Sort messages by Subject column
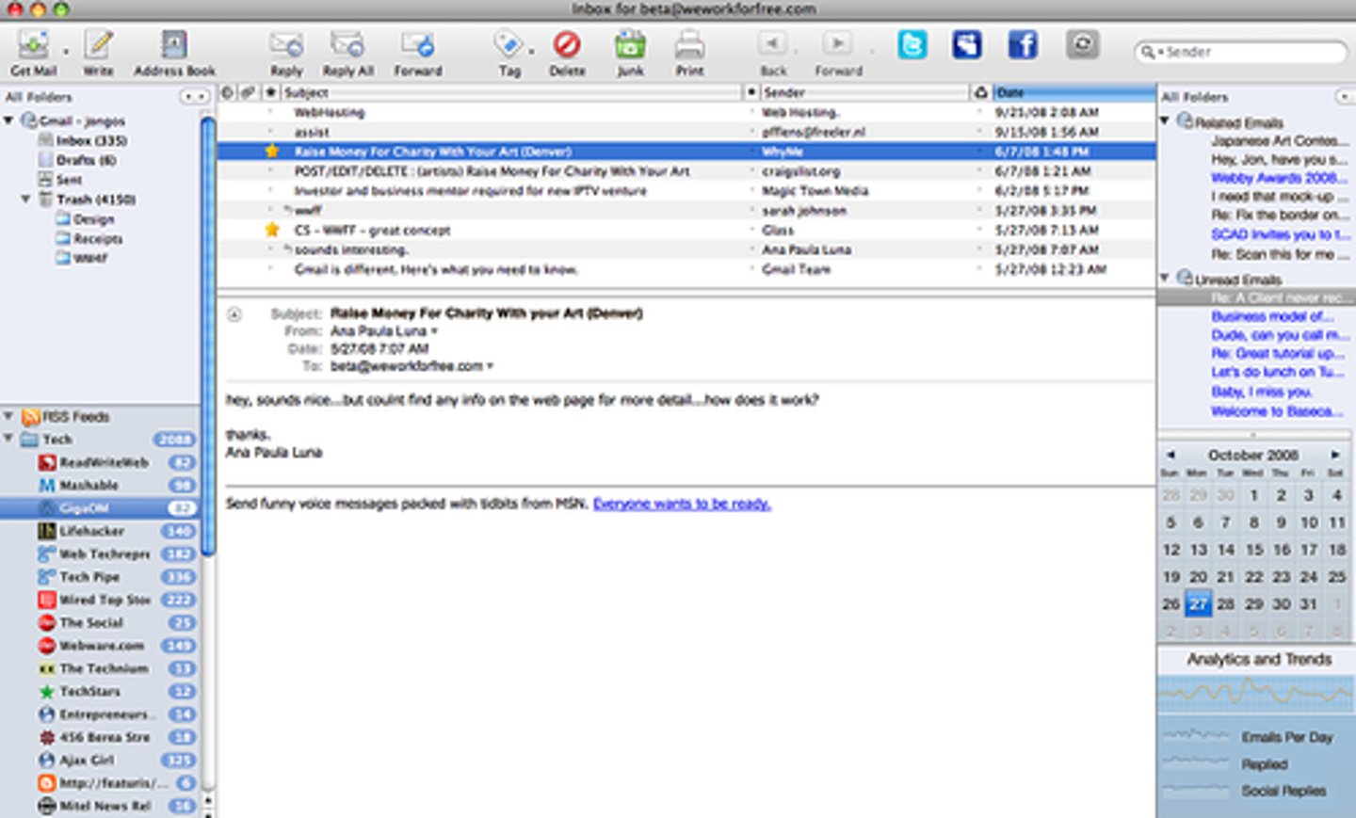This screenshot has height=818, width=1356. (511, 92)
